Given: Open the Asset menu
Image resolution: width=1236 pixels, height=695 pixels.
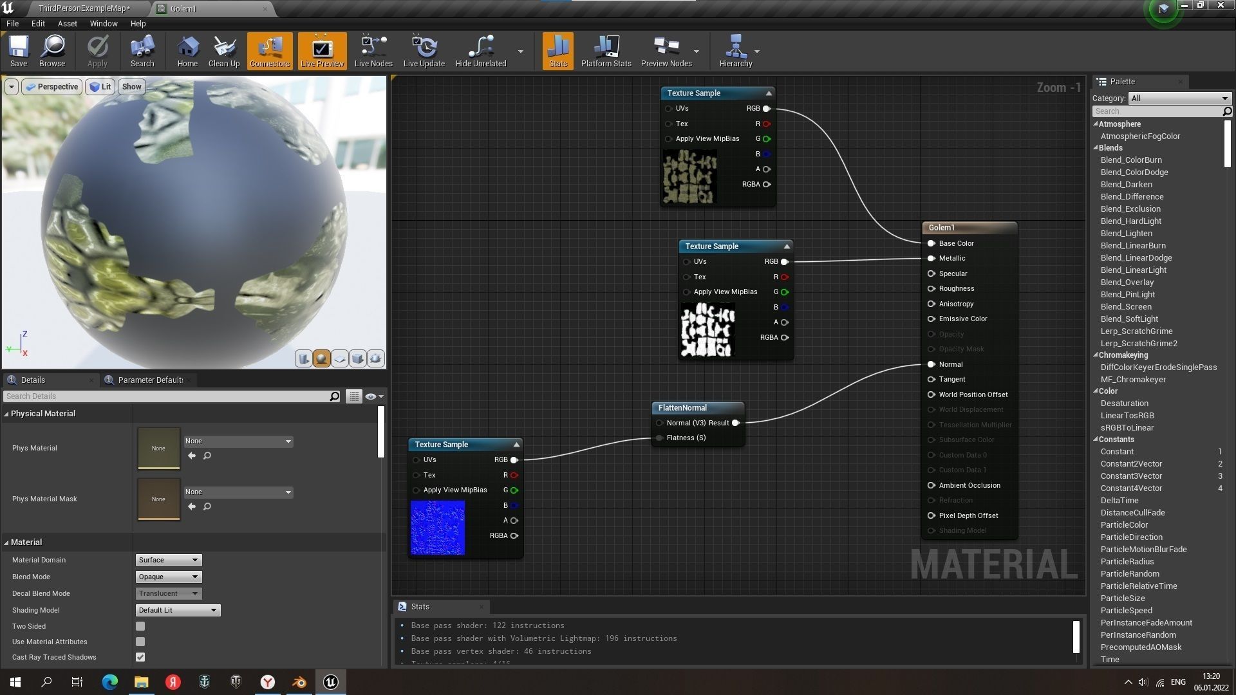Looking at the screenshot, I should (67, 23).
